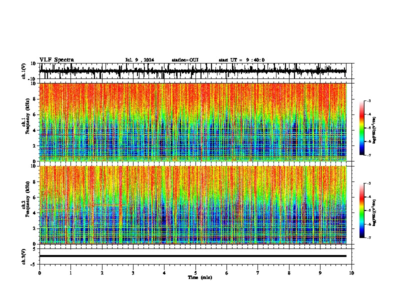Click the date text "Jul 9, 2024"
This screenshot has height=306, width=396.
click(x=139, y=60)
